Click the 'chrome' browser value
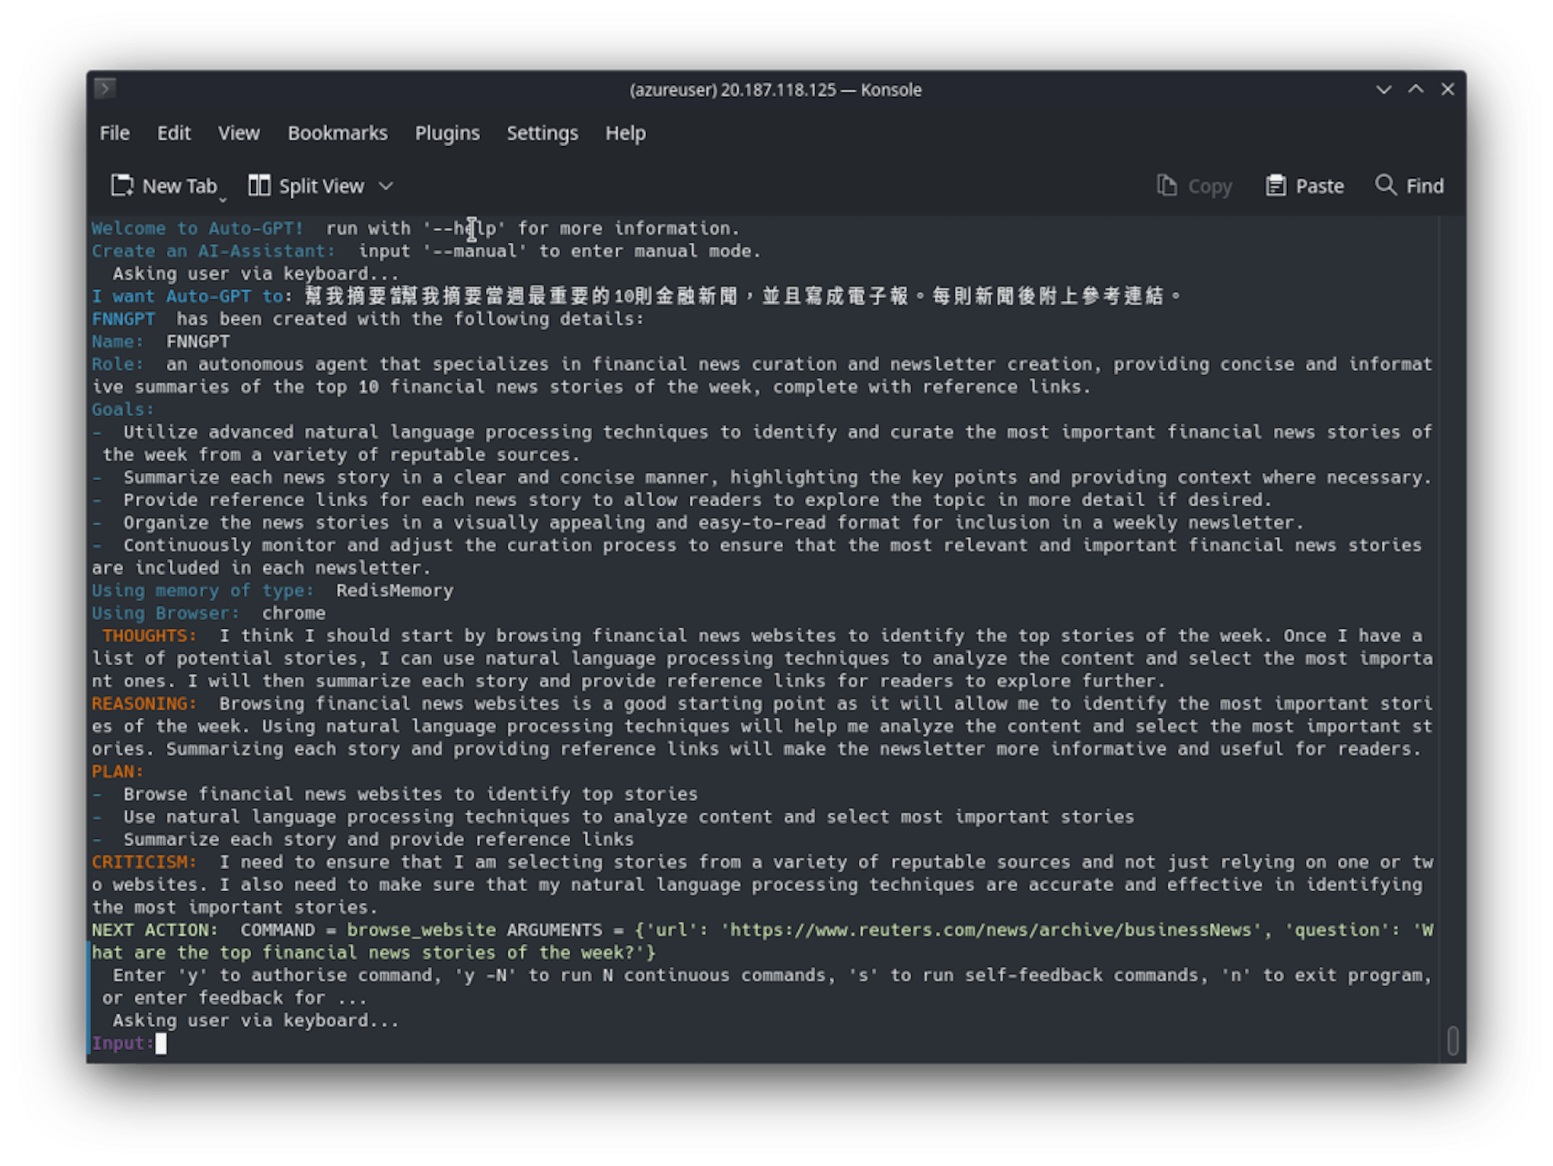Image resolution: width=1553 pixels, height=1166 pixels. click(294, 613)
